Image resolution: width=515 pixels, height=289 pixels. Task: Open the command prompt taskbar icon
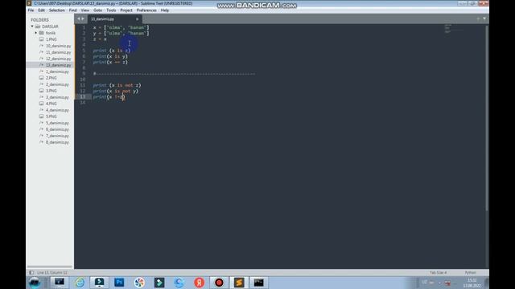click(x=259, y=283)
